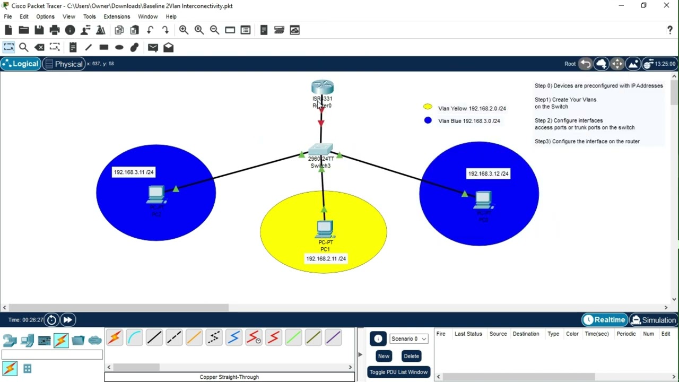The height and width of the screenshot is (382, 679).
Task: Switch to Logical workspace view
Action: tap(20, 64)
